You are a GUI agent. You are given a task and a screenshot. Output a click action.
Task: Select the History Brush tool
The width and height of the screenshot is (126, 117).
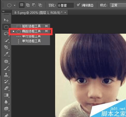6,82
